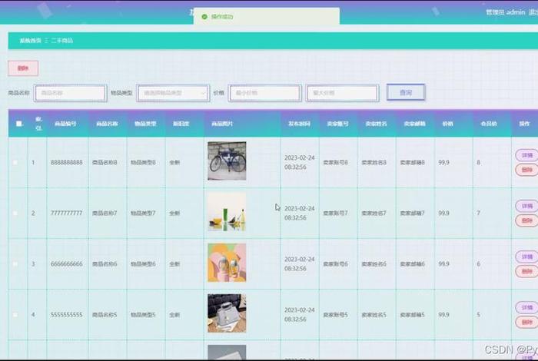538x361 pixels.
Task: Click the red batch 删除 button above the filters
Action: (23, 68)
